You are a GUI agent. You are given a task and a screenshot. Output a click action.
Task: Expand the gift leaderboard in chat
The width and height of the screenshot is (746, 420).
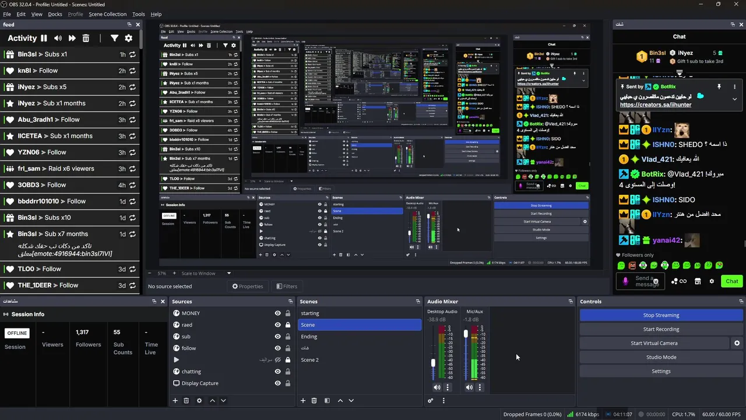[680, 73]
